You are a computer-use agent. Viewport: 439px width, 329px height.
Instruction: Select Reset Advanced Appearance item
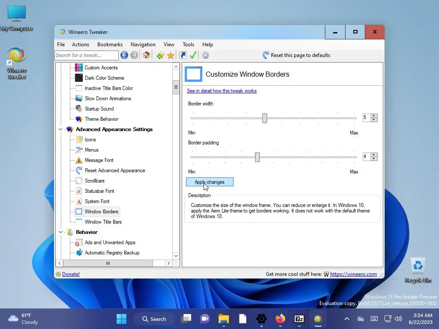115,170
